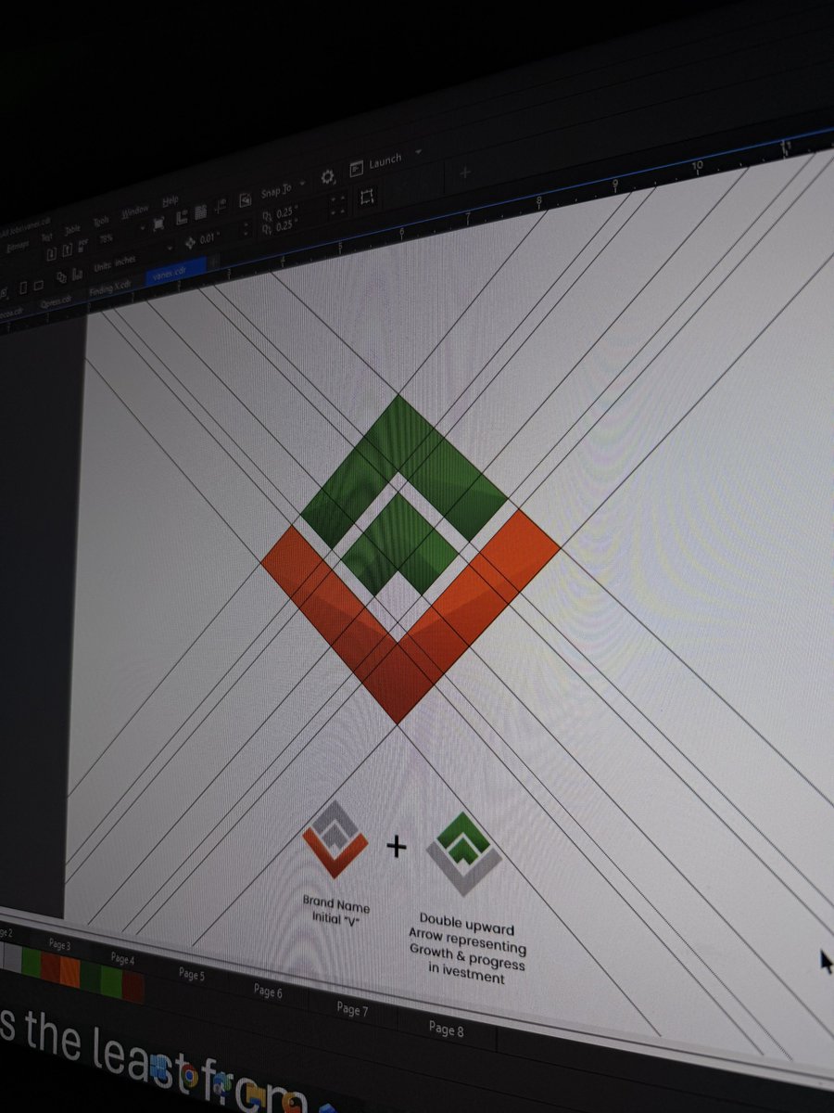This screenshot has width=834, height=1113.
Task: Click the square icon left of Snap To
Action: click(x=246, y=199)
